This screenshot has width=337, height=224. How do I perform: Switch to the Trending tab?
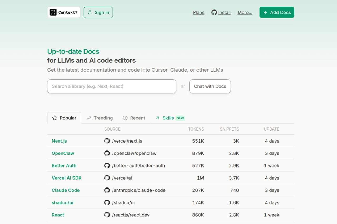click(100, 118)
